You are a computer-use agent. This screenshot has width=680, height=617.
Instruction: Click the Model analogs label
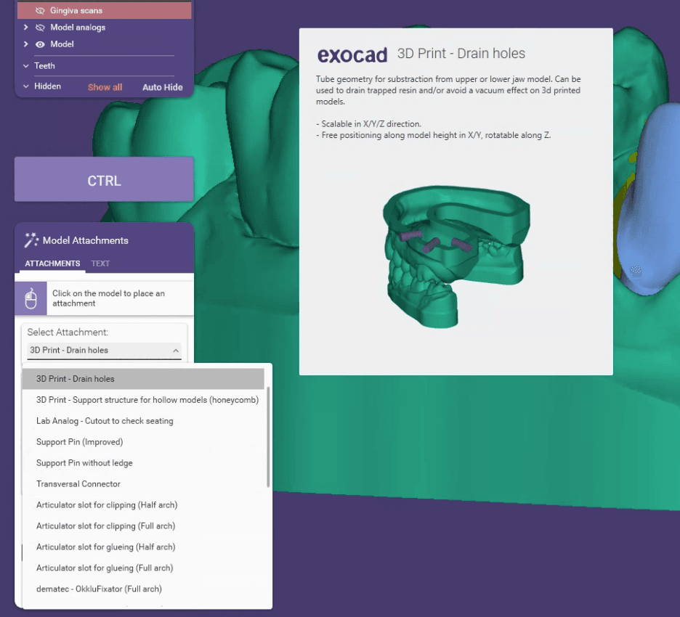(x=78, y=28)
